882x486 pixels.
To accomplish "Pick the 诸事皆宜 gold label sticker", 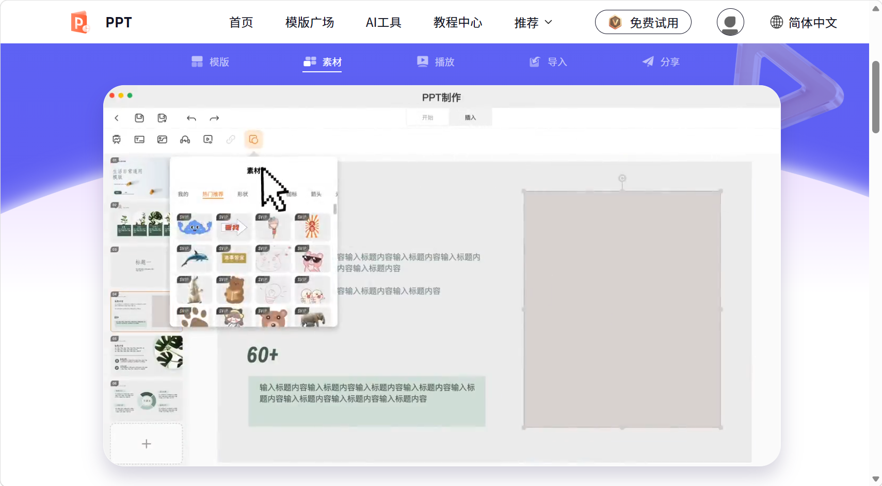I will tap(234, 258).
